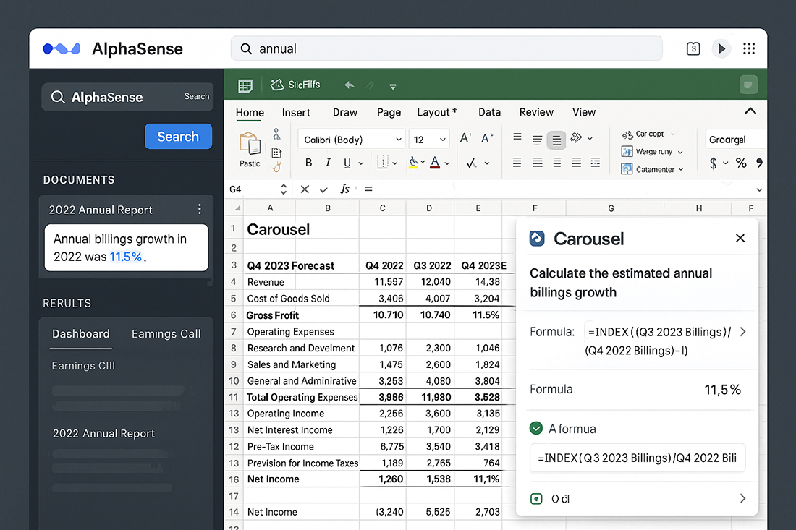This screenshot has width=796, height=530.
Task: Click the 11.5% link in annual billings snippet
Action: (125, 257)
